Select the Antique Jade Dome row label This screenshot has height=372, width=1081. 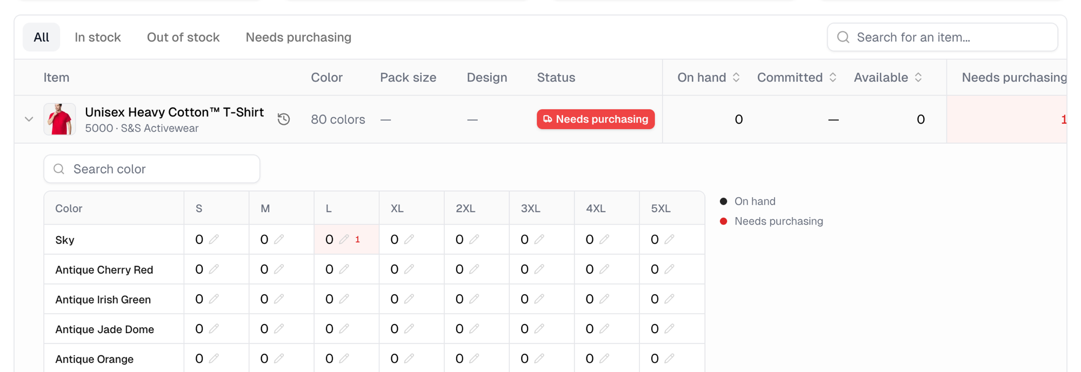coord(104,329)
